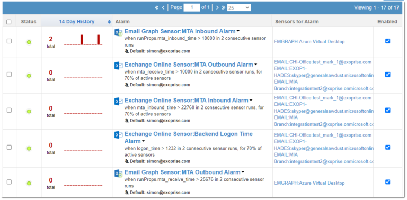
Task: Disable the Email Graph MTA Inbound Alarm
Action: pyautogui.click(x=387, y=41)
